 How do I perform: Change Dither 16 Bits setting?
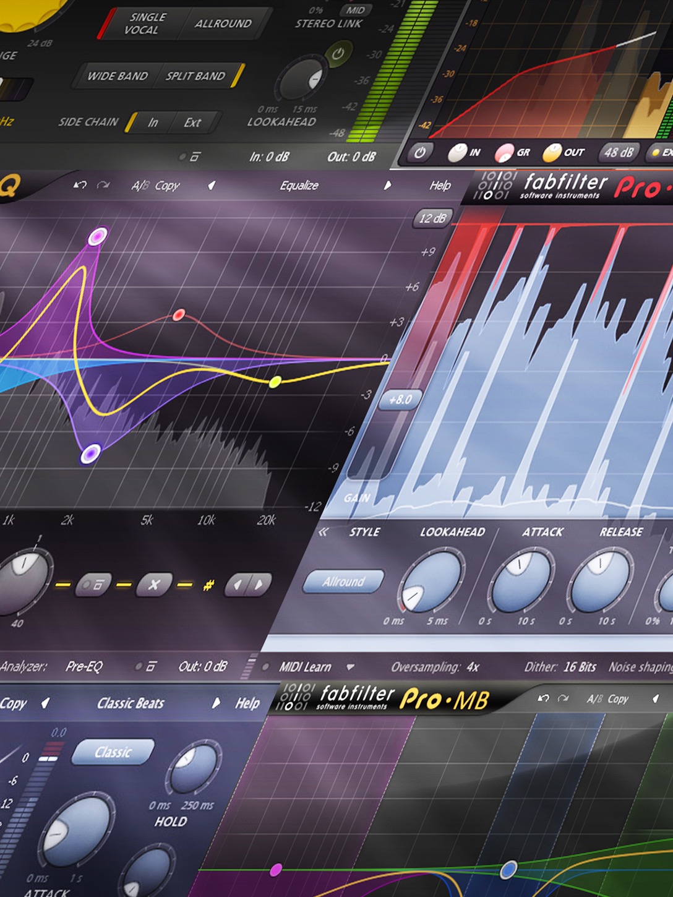pos(560,667)
